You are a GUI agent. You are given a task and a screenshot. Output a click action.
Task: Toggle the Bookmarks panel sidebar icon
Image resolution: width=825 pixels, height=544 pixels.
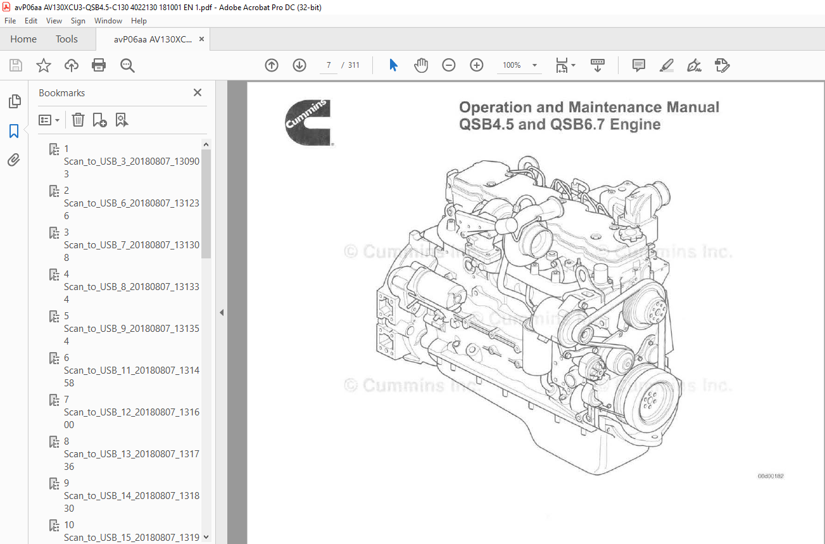pos(14,131)
